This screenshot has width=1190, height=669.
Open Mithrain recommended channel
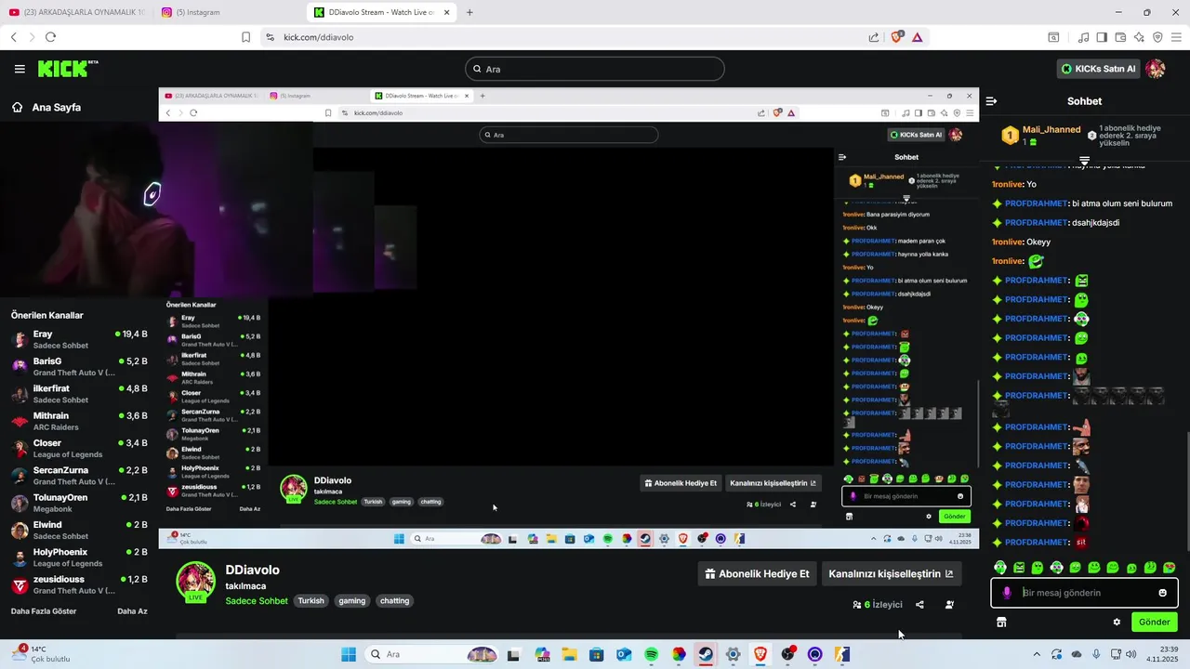tap(79, 421)
